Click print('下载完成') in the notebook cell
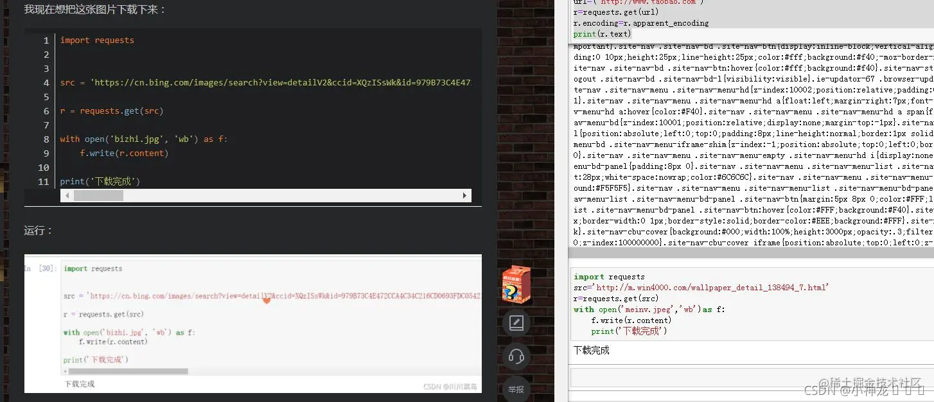Viewport: 934px width, 402px height. pos(629,331)
